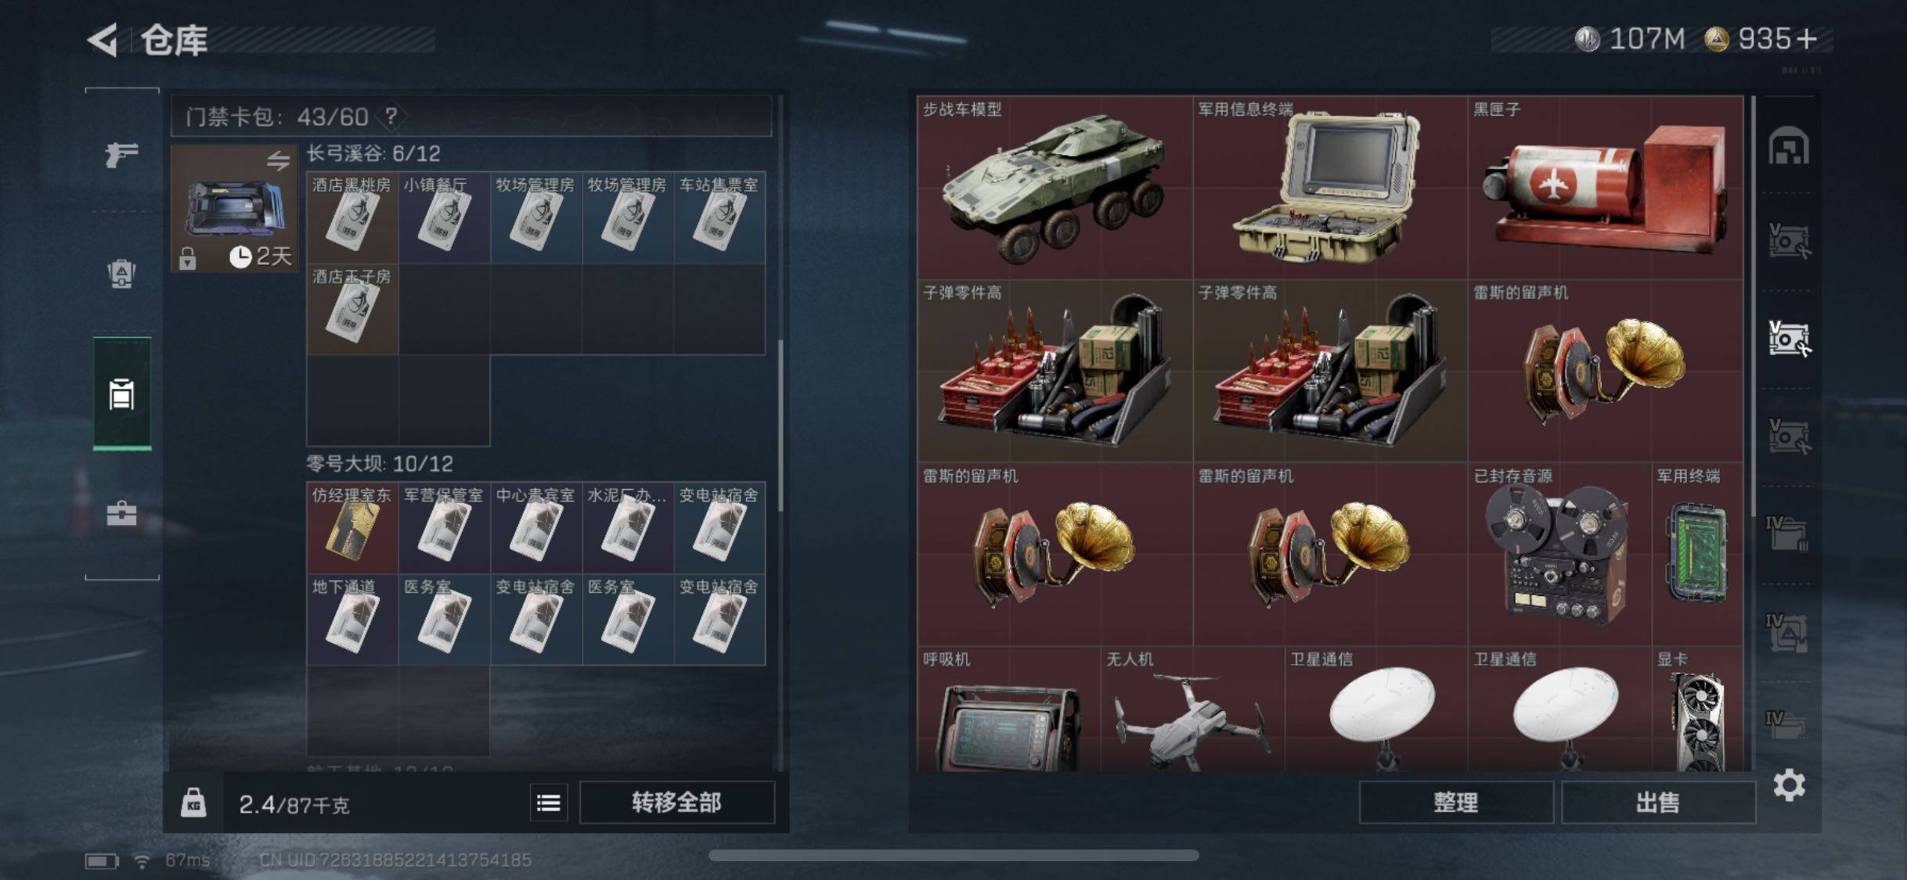Click the 整理 button
This screenshot has height=880, width=1907.
tap(1456, 803)
